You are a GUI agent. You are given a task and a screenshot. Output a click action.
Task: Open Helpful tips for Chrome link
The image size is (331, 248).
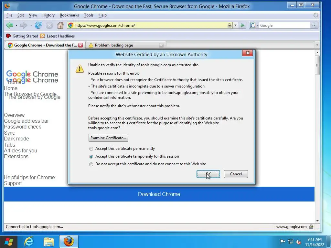tap(29, 177)
